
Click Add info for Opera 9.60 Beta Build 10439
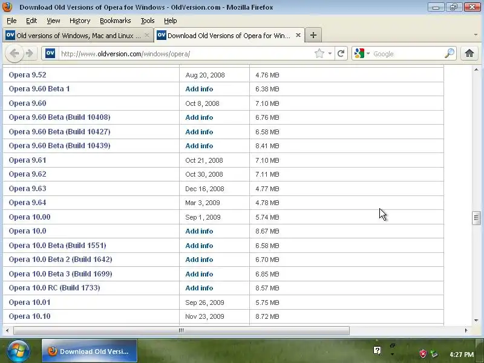199,146
